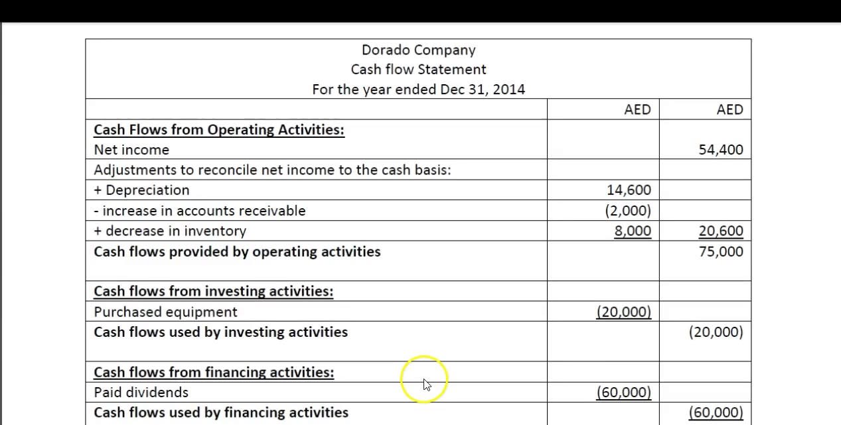Click the AED header above 54,400 column
Image resolution: width=841 pixels, height=425 pixels.
tap(730, 109)
